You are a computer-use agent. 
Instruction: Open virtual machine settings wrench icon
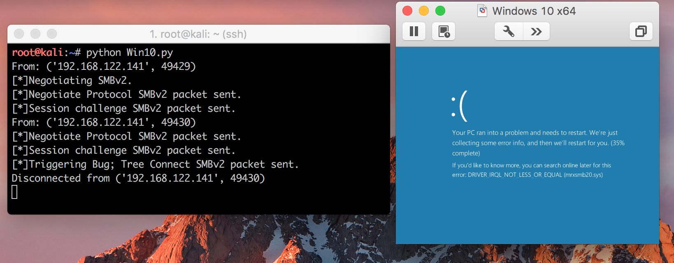point(509,31)
